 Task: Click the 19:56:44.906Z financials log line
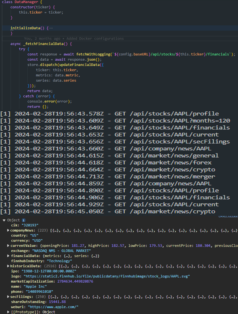click(115, 197)
